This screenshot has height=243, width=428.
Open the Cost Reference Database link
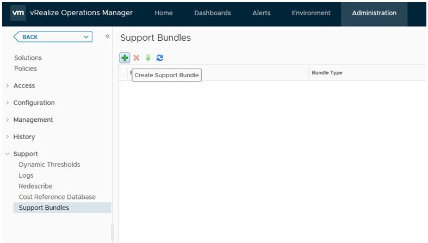57,197
